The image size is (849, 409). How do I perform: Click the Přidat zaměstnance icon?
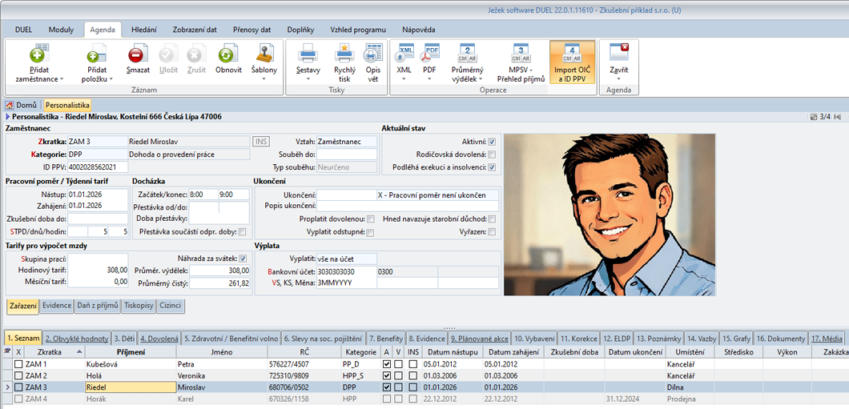[x=38, y=55]
